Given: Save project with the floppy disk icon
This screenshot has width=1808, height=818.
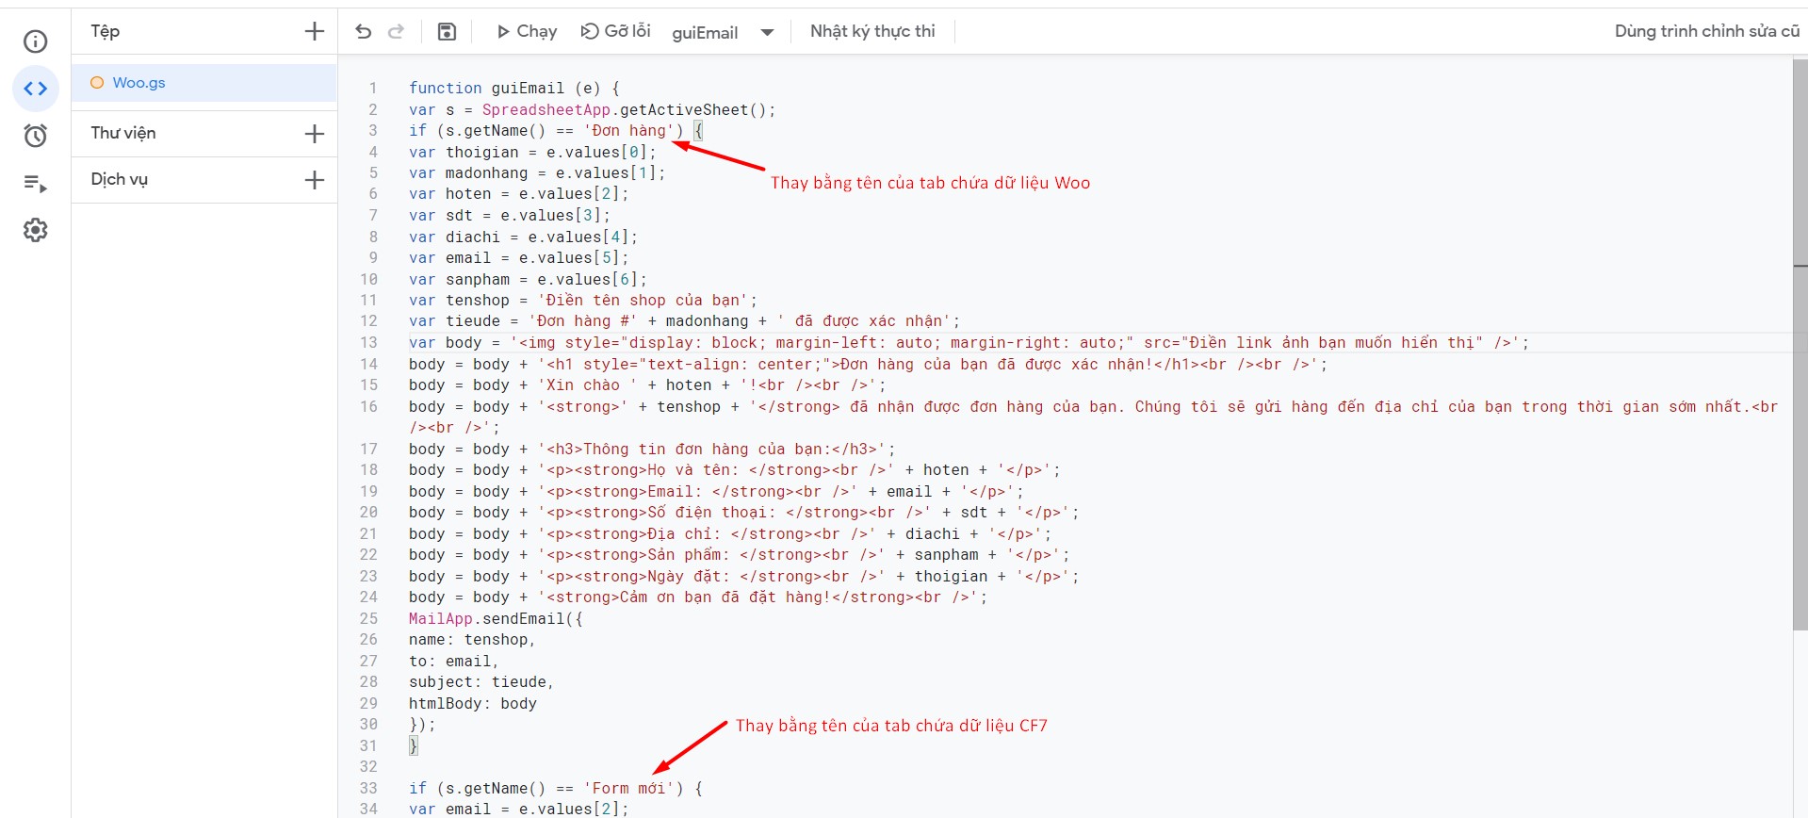Looking at the screenshot, I should tap(447, 32).
